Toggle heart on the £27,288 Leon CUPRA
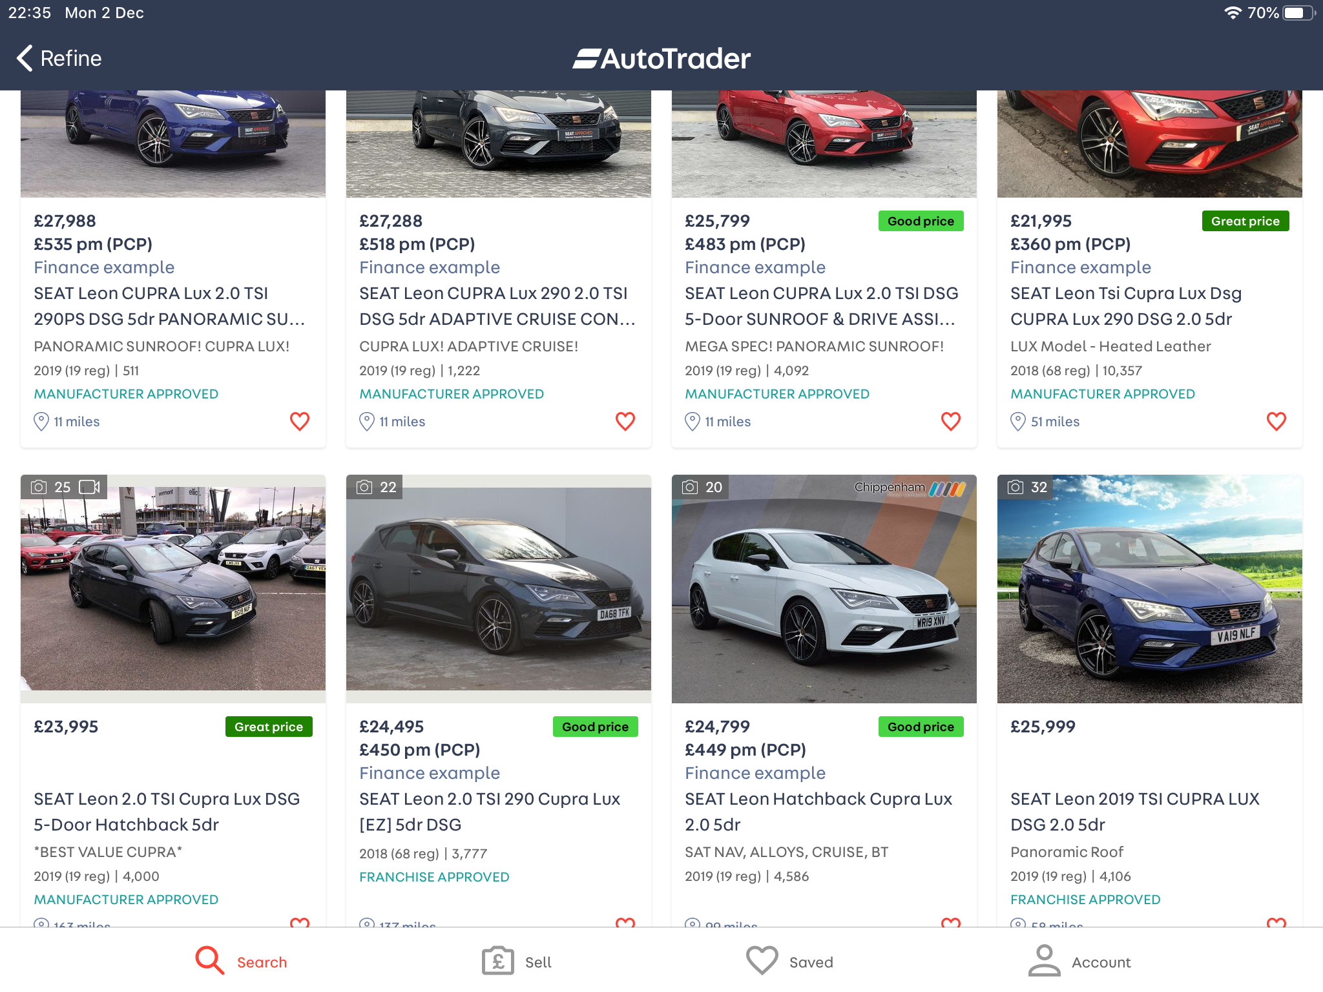 tap(625, 421)
